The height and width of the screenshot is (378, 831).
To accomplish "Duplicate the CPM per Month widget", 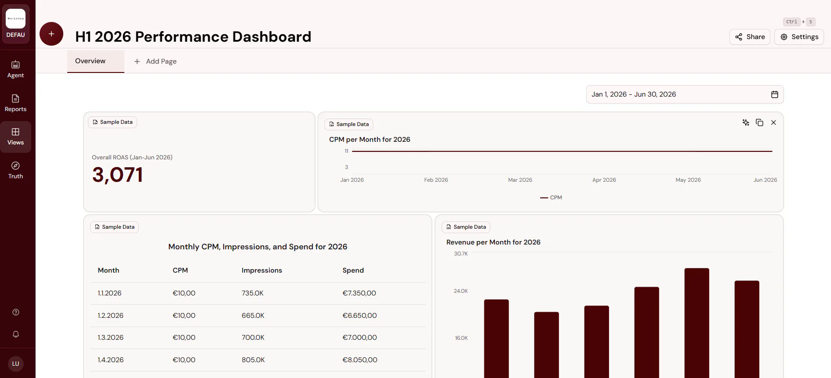I will click(759, 122).
